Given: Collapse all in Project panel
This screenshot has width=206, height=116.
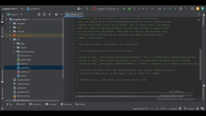Looking at the screenshot, I should 50,15.
